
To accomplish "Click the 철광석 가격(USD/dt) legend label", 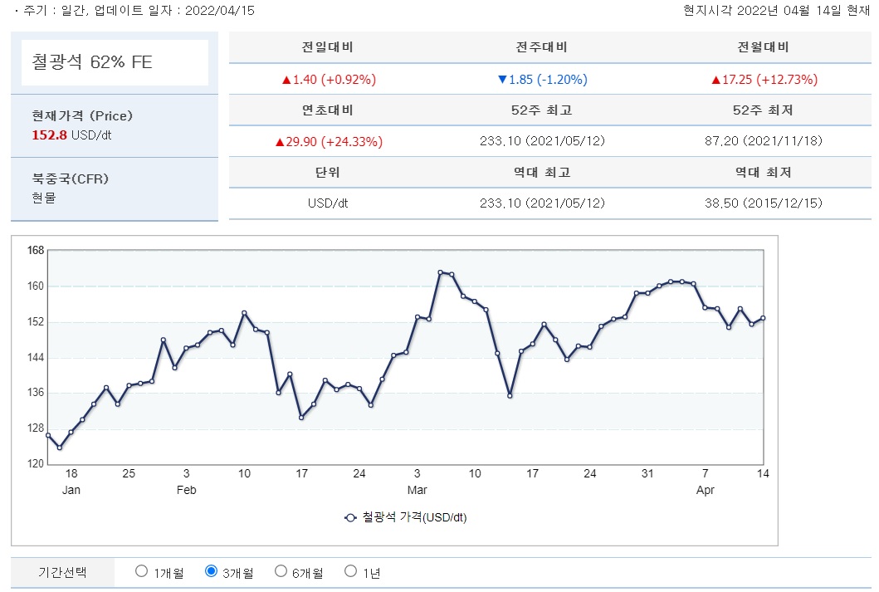I will pyautogui.click(x=414, y=517).
